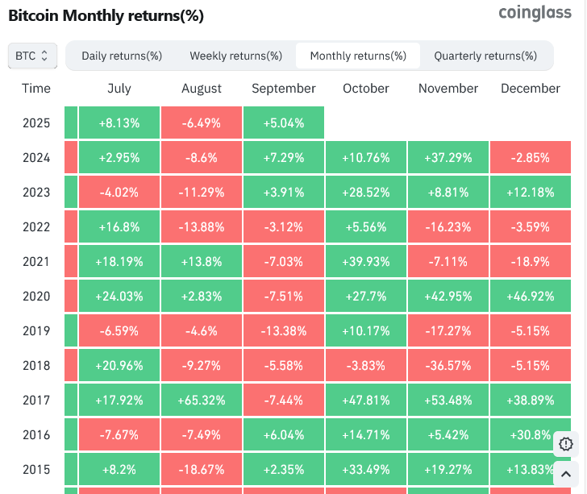This screenshot has width=587, height=494.
Task: Click the +19.27% cell for November 2015
Action: tap(448, 469)
